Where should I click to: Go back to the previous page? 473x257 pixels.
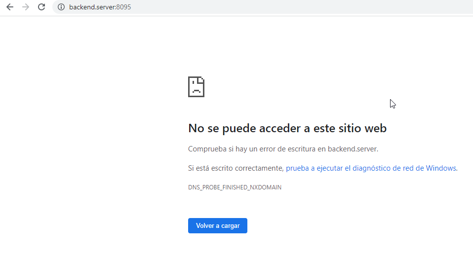coord(10,7)
